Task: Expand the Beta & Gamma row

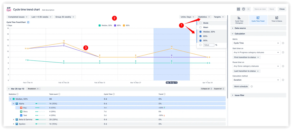Action: (13, 119)
